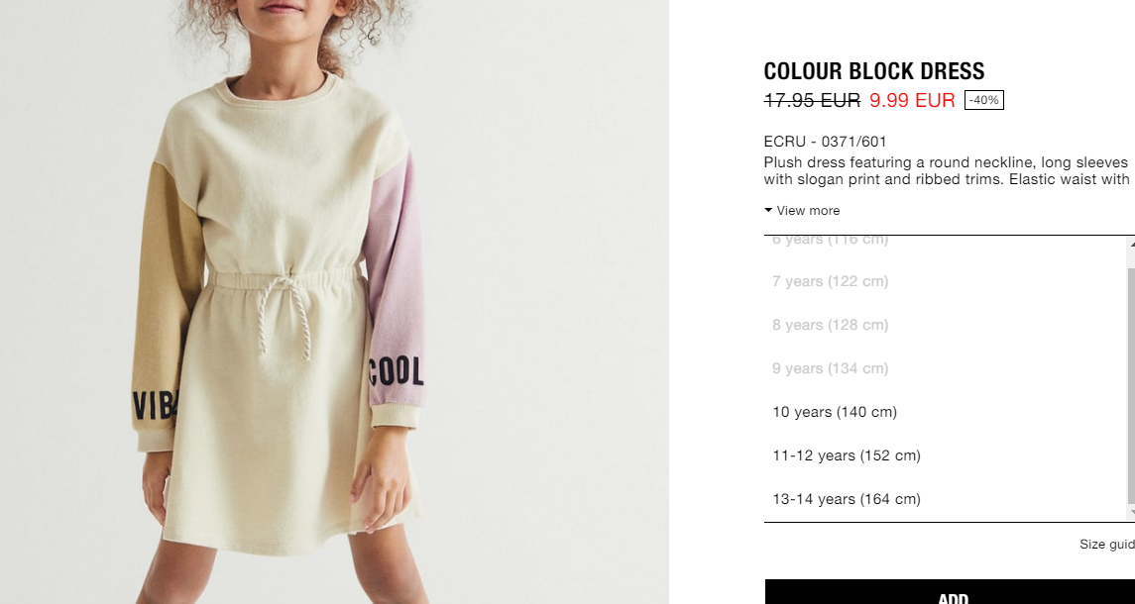Click the size list scrollbar thumb

point(1131,385)
